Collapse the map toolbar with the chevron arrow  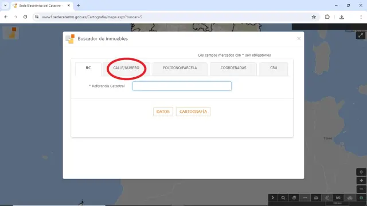coord(273,197)
